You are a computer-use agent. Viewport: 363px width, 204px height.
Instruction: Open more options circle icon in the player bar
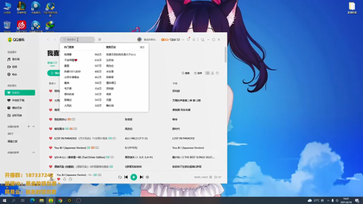[x=70, y=179]
